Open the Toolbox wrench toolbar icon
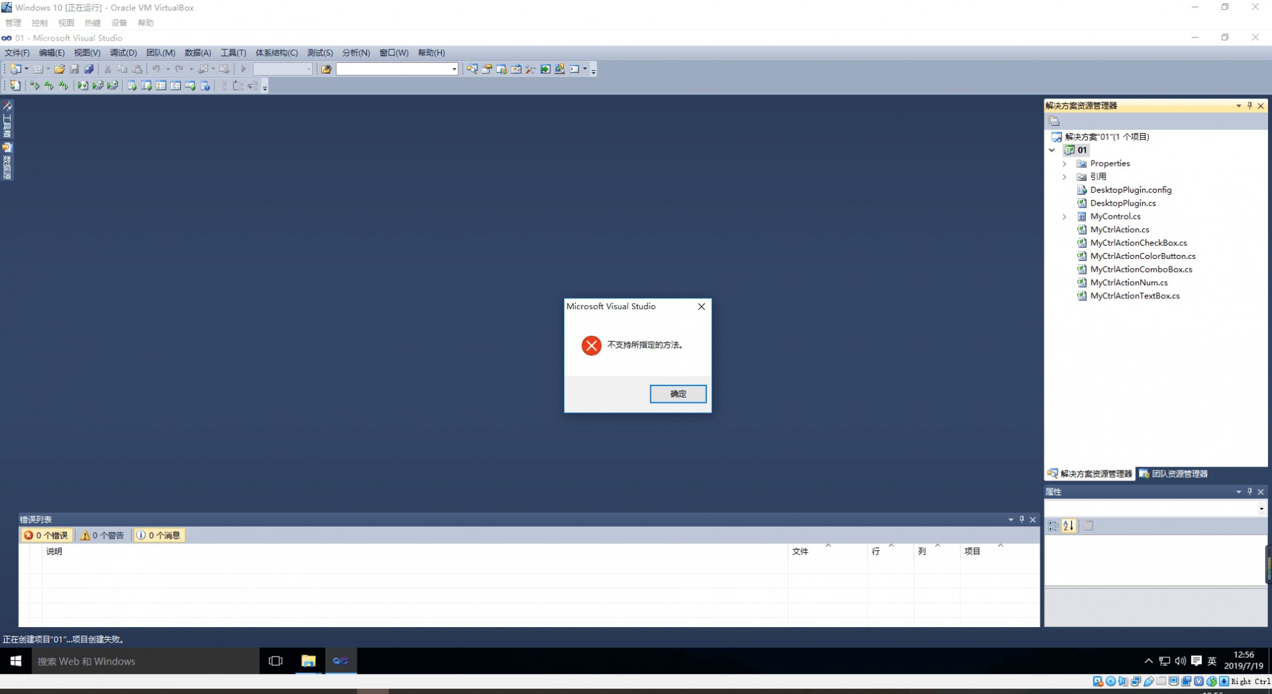Viewport: 1272px width, 694px height. (530, 69)
